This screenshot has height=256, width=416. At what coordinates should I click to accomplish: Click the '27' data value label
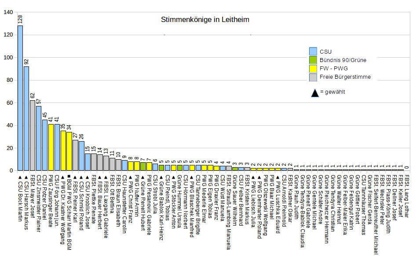coord(75,135)
